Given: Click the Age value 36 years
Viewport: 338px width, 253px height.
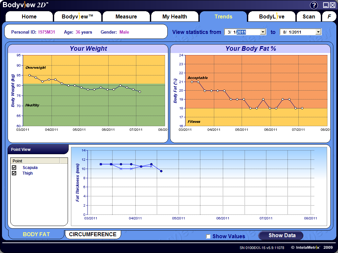Looking at the screenshot, I should 84,32.
